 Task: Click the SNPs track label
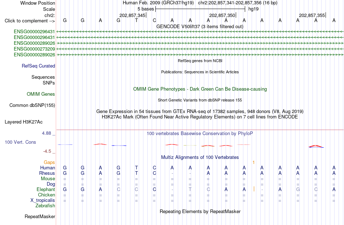click(x=49, y=83)
